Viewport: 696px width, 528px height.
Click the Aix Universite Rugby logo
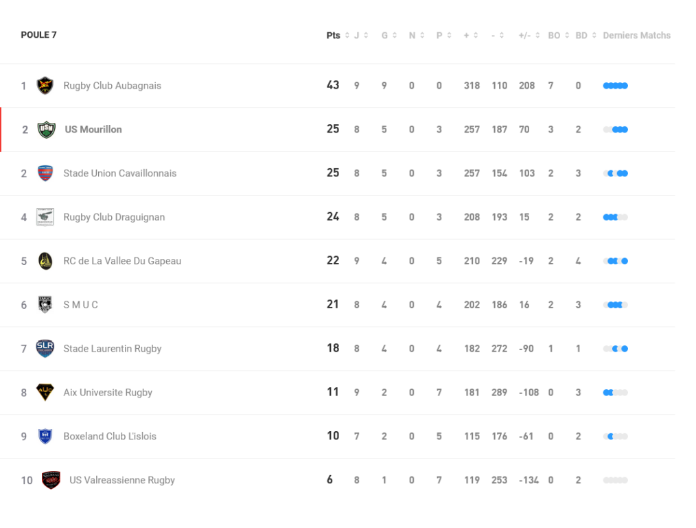[x=45, y=393]
